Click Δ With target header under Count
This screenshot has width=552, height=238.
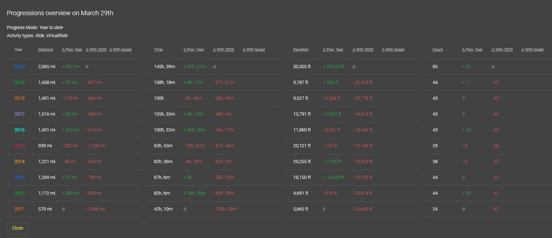(532, 50)
